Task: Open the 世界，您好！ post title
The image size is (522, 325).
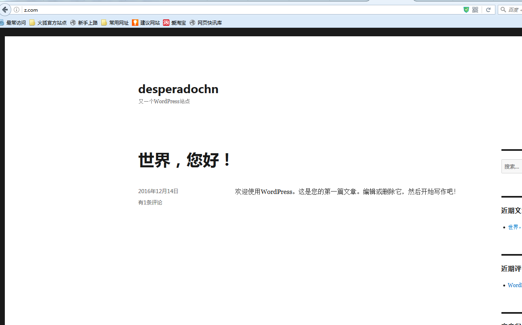Action: pyautogui.click(x=185, y=160)
